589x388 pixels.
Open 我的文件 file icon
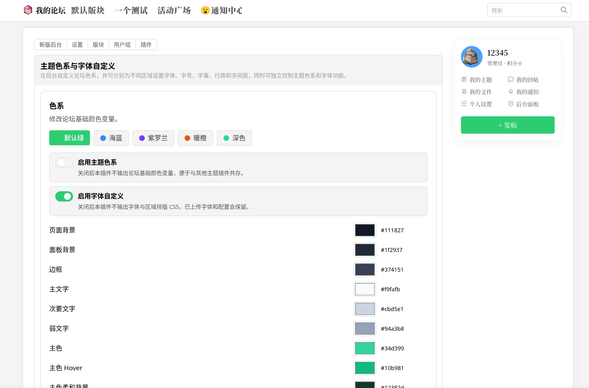point(464,92)
